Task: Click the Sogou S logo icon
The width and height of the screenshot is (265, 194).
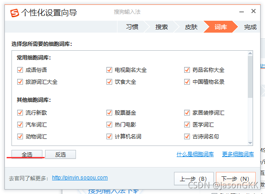Action: coord(15,13)
